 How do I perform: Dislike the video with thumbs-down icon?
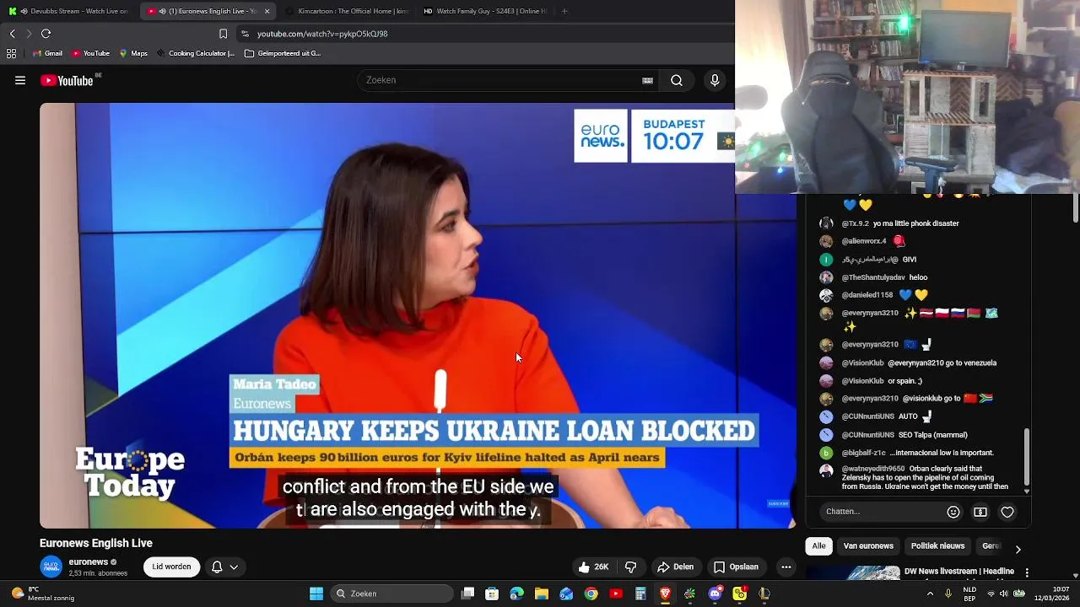[630, 567]
